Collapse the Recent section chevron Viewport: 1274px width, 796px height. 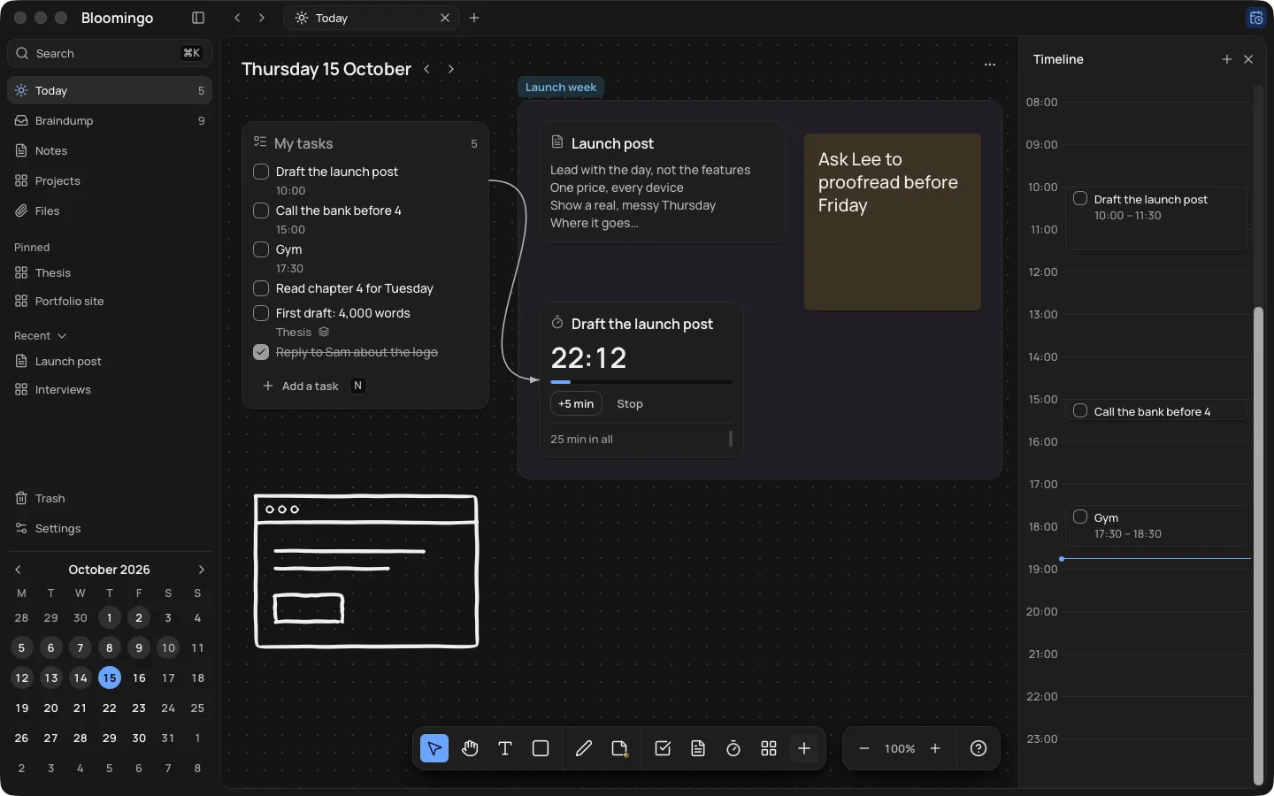pyautogui.click(x=62, y=336)
